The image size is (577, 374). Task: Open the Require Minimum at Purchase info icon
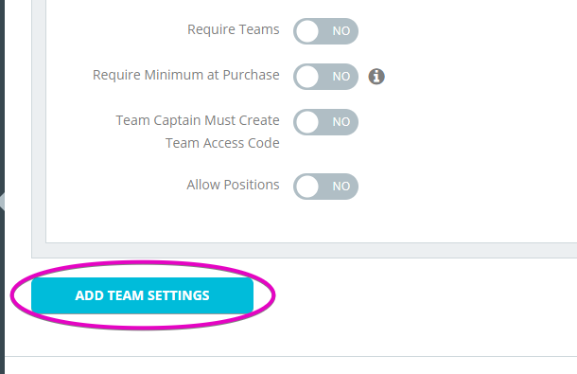pos(376,77)
